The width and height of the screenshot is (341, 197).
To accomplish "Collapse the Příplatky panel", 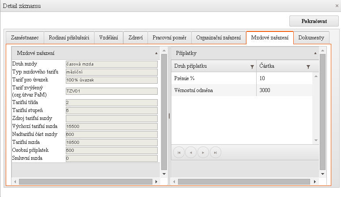I will tap(315, 53).
